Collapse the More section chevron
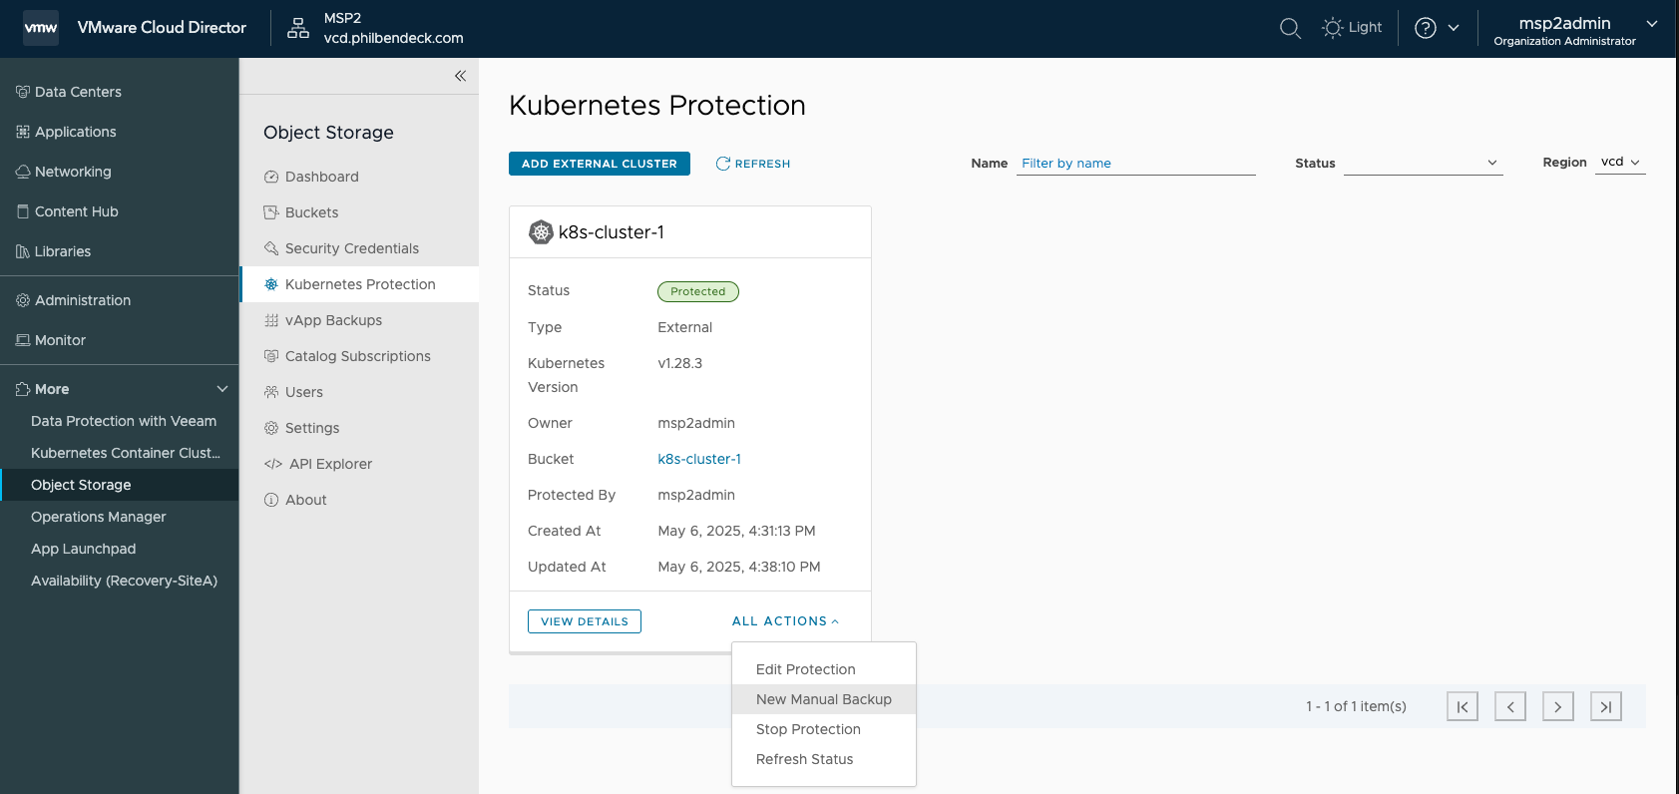 [x=222, y=389]
